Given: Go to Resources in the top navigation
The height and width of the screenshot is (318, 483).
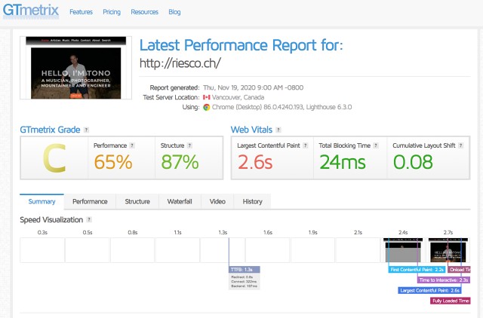Looking at the screenshot, I should pyautogui.click(x=143, y=13).
